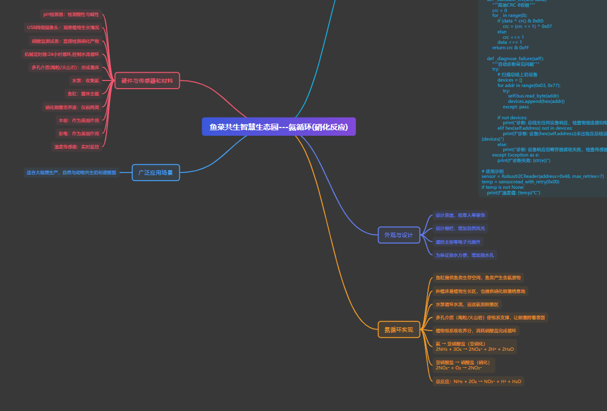Click the 氮循环实现 branch node
This screenshot has height=411, width=607.
coord(399,329)
